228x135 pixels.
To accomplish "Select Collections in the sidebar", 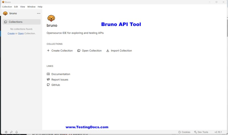I will click(x=22, y=22).
